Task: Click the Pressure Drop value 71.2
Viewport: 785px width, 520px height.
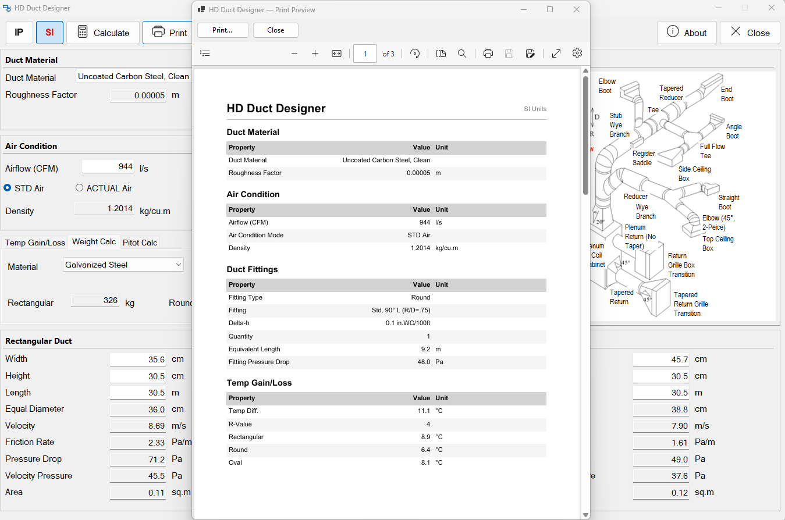Action: click(x=138, y=459)
